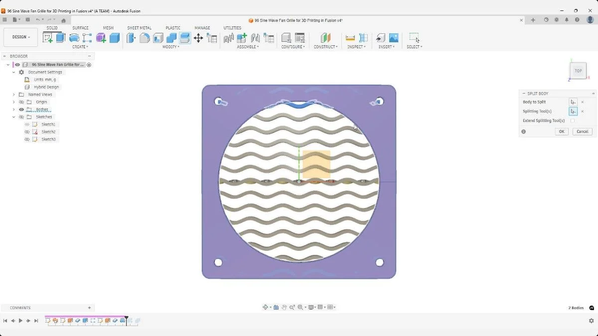
Task: Select the Press Pull tool
Action: [131, 37]
